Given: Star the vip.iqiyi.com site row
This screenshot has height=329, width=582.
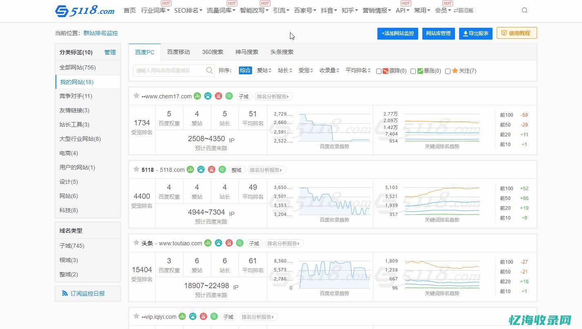Looking at the screenshot, I should [136, 316].
